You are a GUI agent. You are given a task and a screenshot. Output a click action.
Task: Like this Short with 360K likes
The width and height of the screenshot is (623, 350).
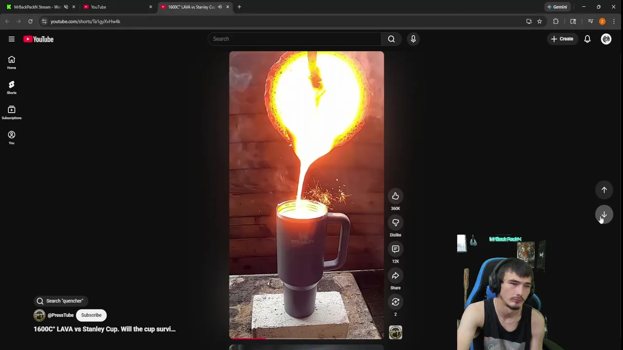click(x=395, y=196)
